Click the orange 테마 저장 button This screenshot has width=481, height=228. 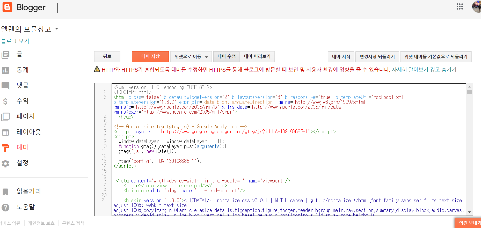(x=150, y=56)
